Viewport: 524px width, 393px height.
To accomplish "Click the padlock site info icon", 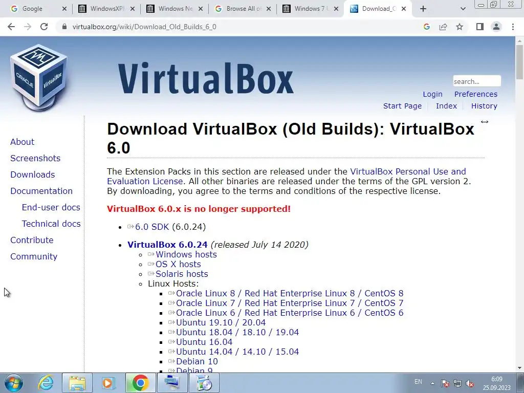I will coord(64,27).
